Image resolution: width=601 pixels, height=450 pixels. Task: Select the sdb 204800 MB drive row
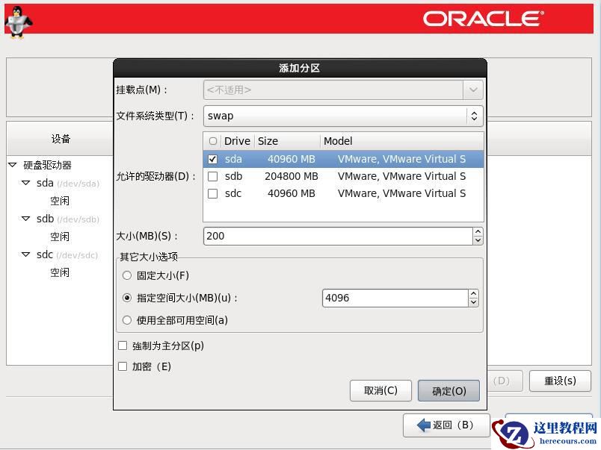tap(343, 176)
